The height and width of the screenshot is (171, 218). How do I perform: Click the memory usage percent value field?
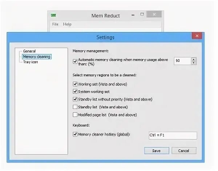coord(182,61)
